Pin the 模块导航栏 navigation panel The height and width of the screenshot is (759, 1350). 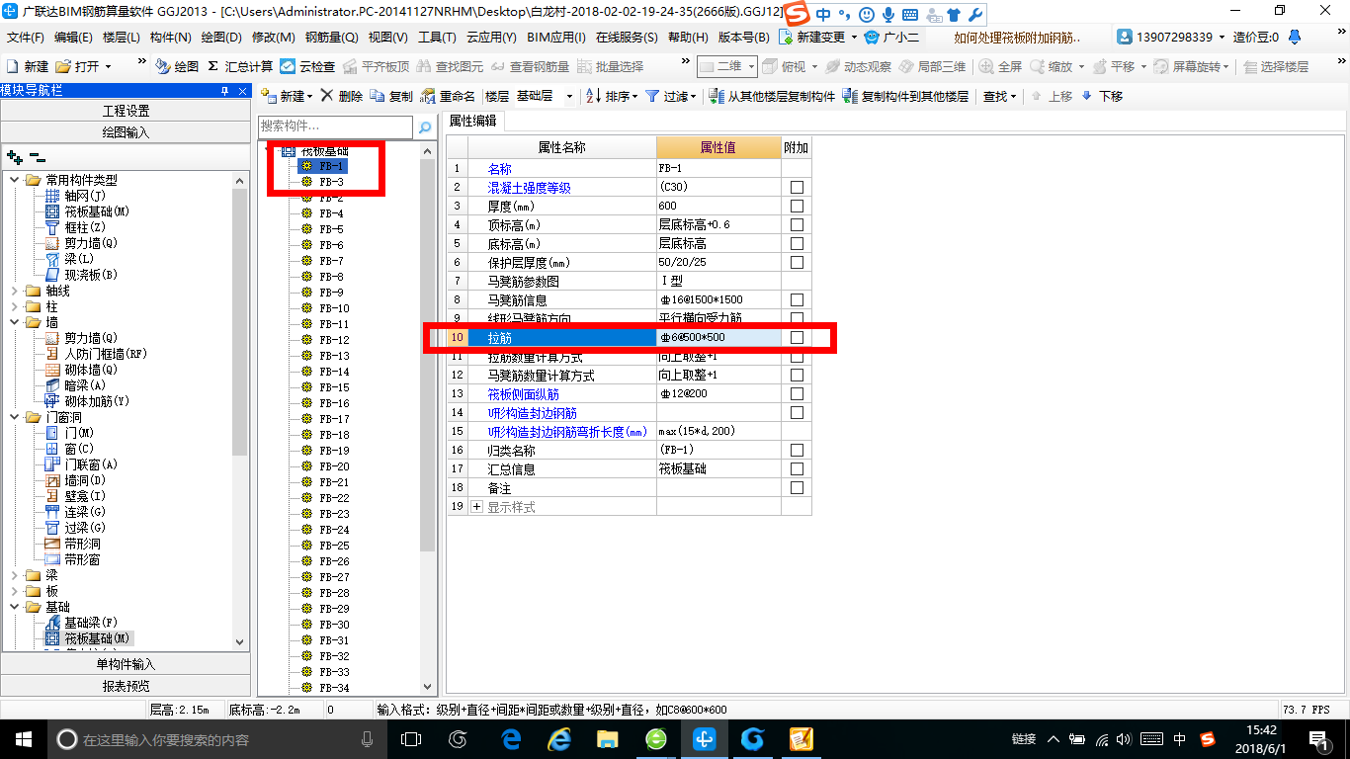[225, 91]
